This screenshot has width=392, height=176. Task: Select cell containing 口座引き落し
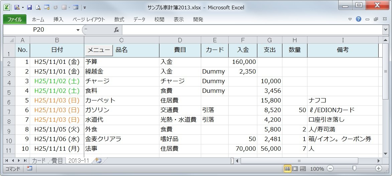343,120
